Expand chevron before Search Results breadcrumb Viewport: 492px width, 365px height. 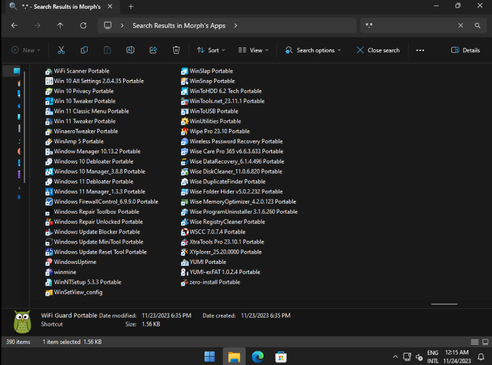[x=122, y=25]
